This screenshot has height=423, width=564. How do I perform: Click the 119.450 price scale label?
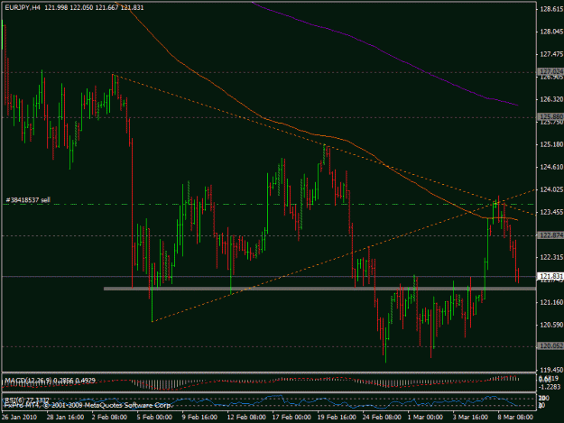551,370
